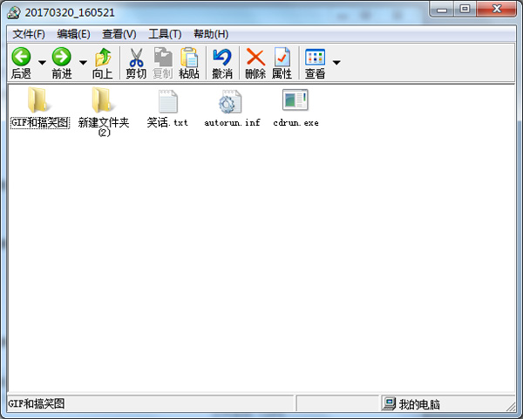This screenshot has width=523, height=419.
Task: Click the cdrun.exe file name
Action: (x=295, y=122)
